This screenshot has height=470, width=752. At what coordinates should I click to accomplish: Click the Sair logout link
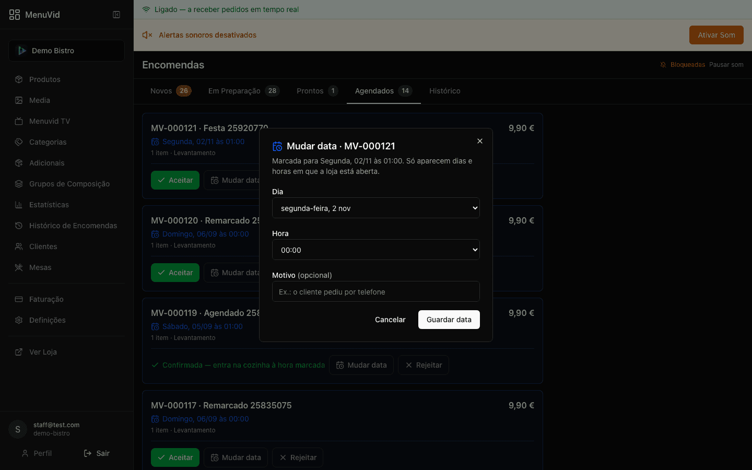pos(97,453)
